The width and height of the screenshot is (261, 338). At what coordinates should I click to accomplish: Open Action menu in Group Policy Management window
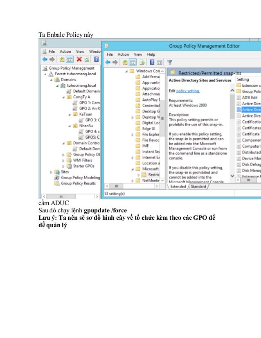click(65, 52)
